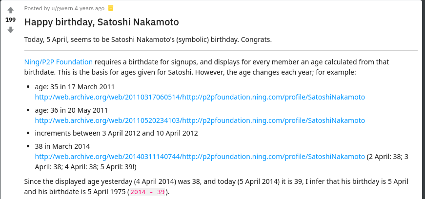425x199 pixels.
Task: Click the pink '2014 - 39' code snippet
Action: [x=147, y=192]
